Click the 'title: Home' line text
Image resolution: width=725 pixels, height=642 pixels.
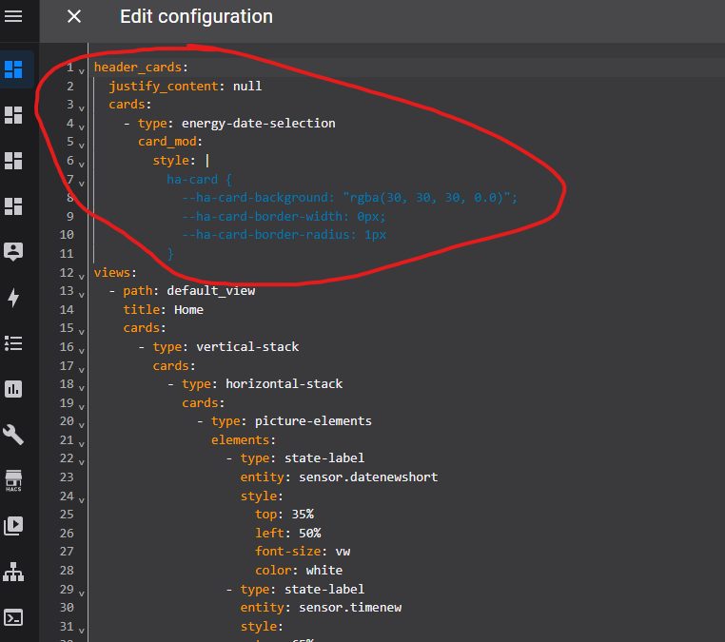point(163,310)
